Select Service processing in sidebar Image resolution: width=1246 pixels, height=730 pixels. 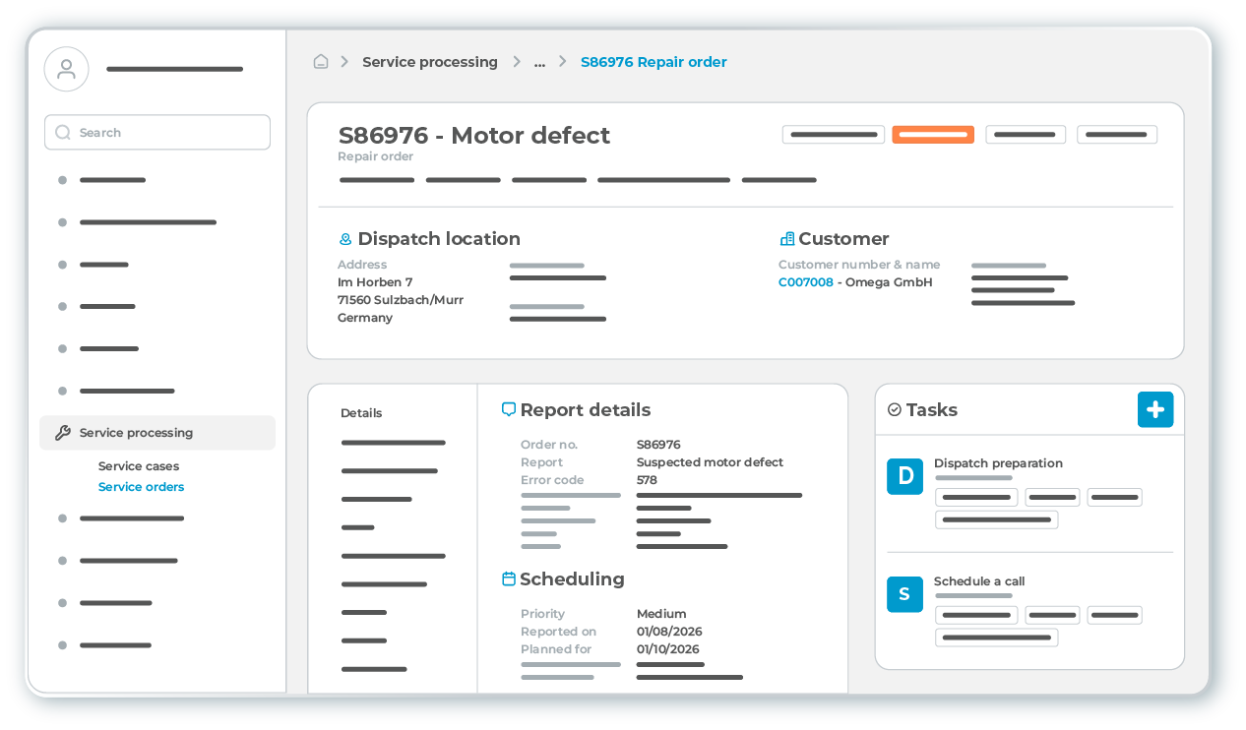[157, 433]
